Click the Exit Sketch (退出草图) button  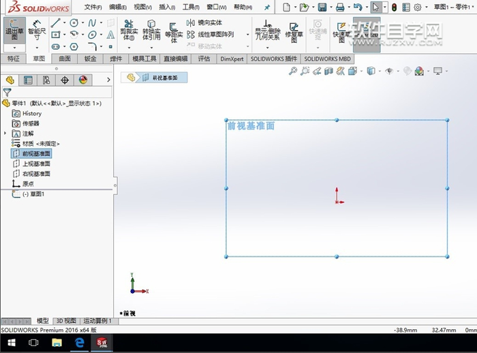(14, 30)
